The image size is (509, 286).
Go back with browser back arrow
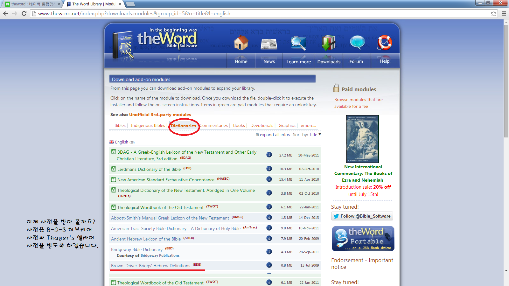coord(5,13)
